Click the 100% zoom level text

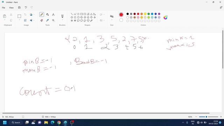tap(190, 117)
